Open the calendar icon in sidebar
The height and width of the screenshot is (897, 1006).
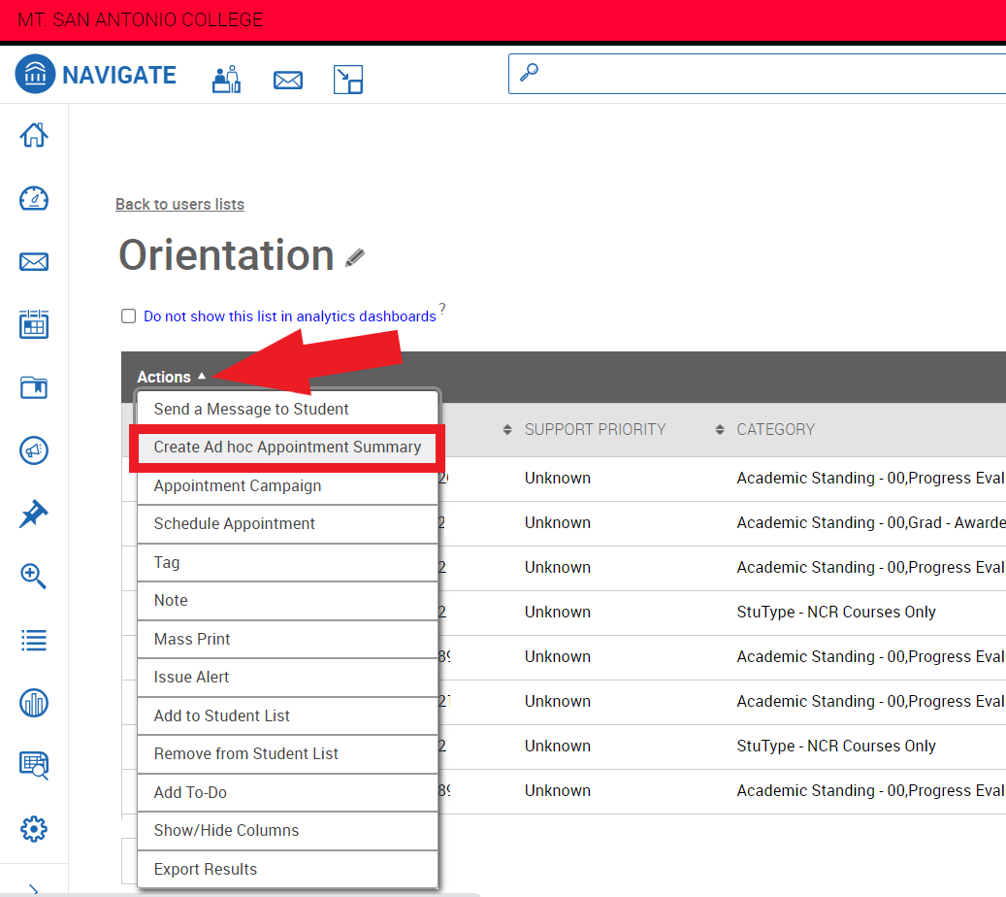(34, 324)
